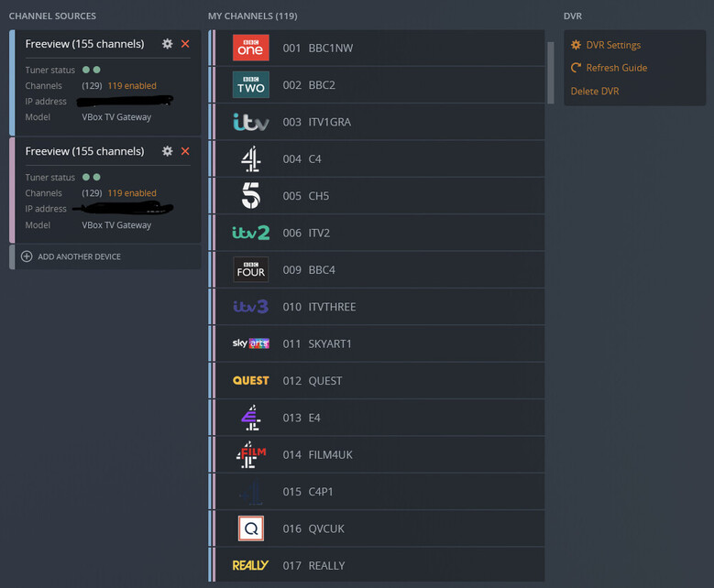Select channel 009 BBC4 text
This screenshot has width=714, height=588.
(x=309, y=270)
